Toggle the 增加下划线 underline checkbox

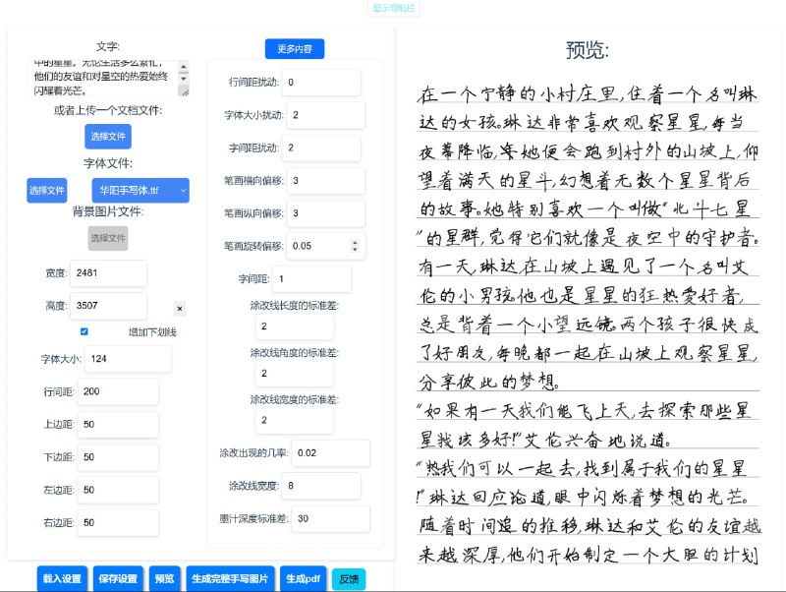(x=84, y=331)
